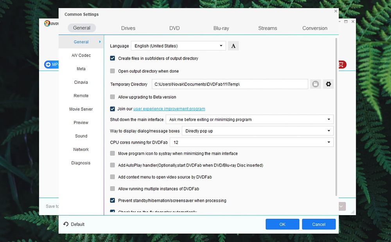
Task: Open CPU cores running for DVDFab dropdown
Action: [x=251, y=142]
